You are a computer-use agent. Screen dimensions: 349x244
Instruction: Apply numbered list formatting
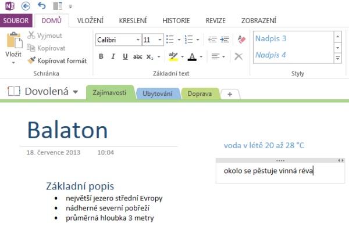[188, 40]
